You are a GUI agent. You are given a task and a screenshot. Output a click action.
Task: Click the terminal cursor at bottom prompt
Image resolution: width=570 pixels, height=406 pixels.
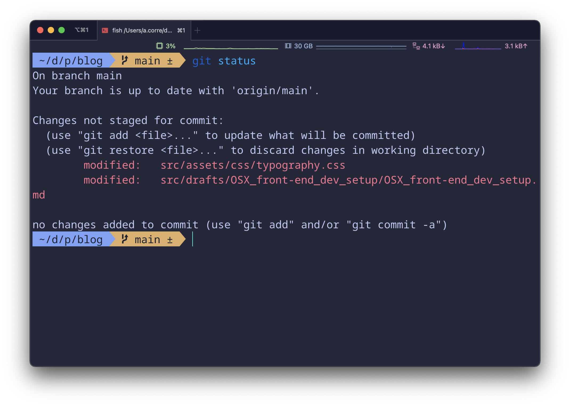tap(193, 239)
